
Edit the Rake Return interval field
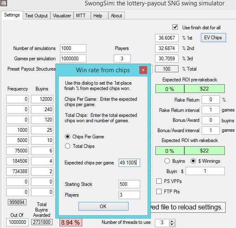pos(211,110)
